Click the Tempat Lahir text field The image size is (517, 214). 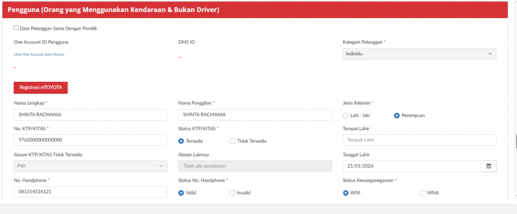[419, 140]
